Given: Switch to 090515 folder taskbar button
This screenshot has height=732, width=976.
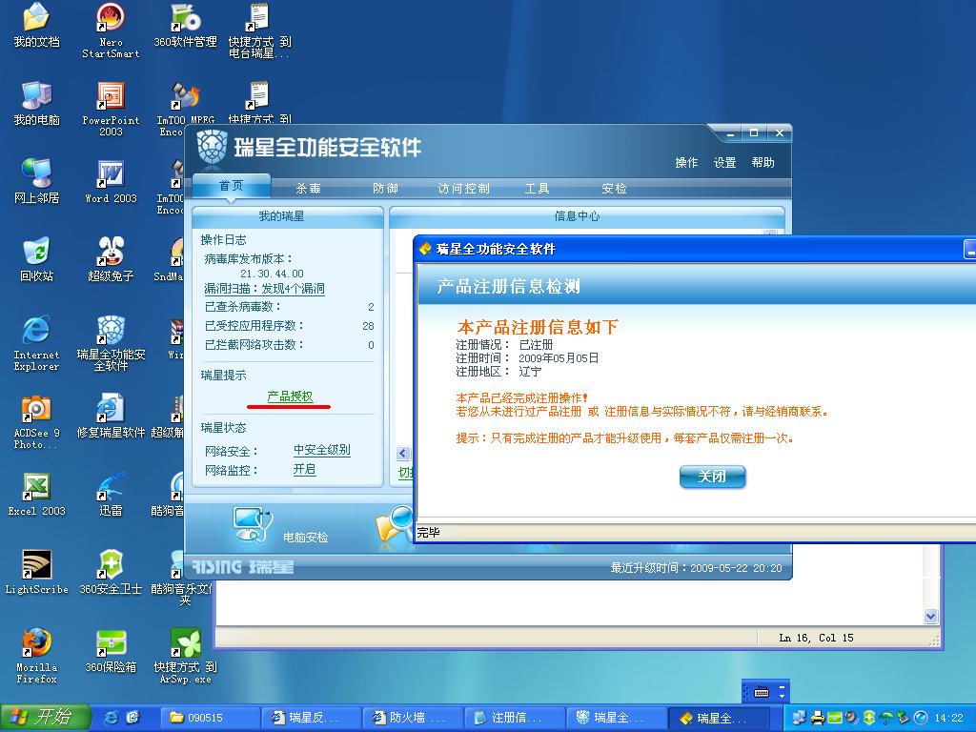Looking at the screenshot, I should (210, 718).
